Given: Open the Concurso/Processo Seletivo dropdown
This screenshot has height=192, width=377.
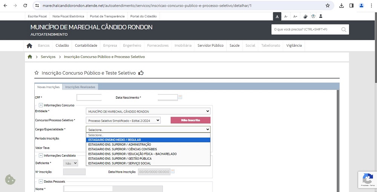Looking at the screenshot, I should [x=123, y=120].
